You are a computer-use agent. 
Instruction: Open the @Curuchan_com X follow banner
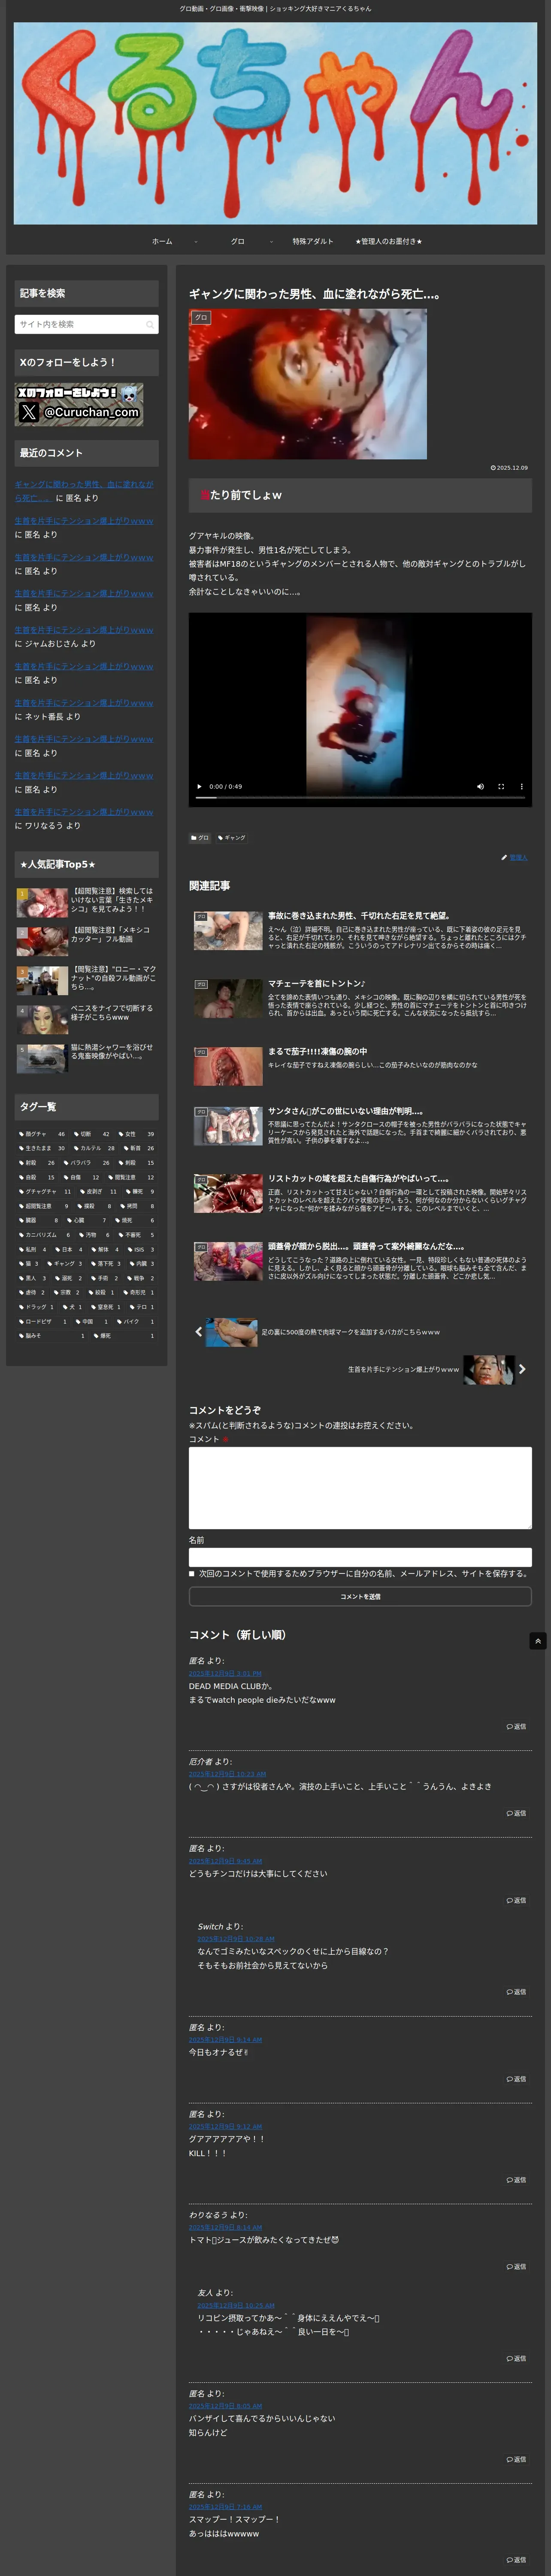(x=79, y=405)
